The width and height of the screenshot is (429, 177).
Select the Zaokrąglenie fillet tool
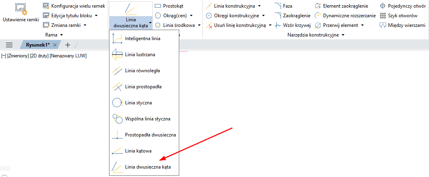tap(292, 16)
